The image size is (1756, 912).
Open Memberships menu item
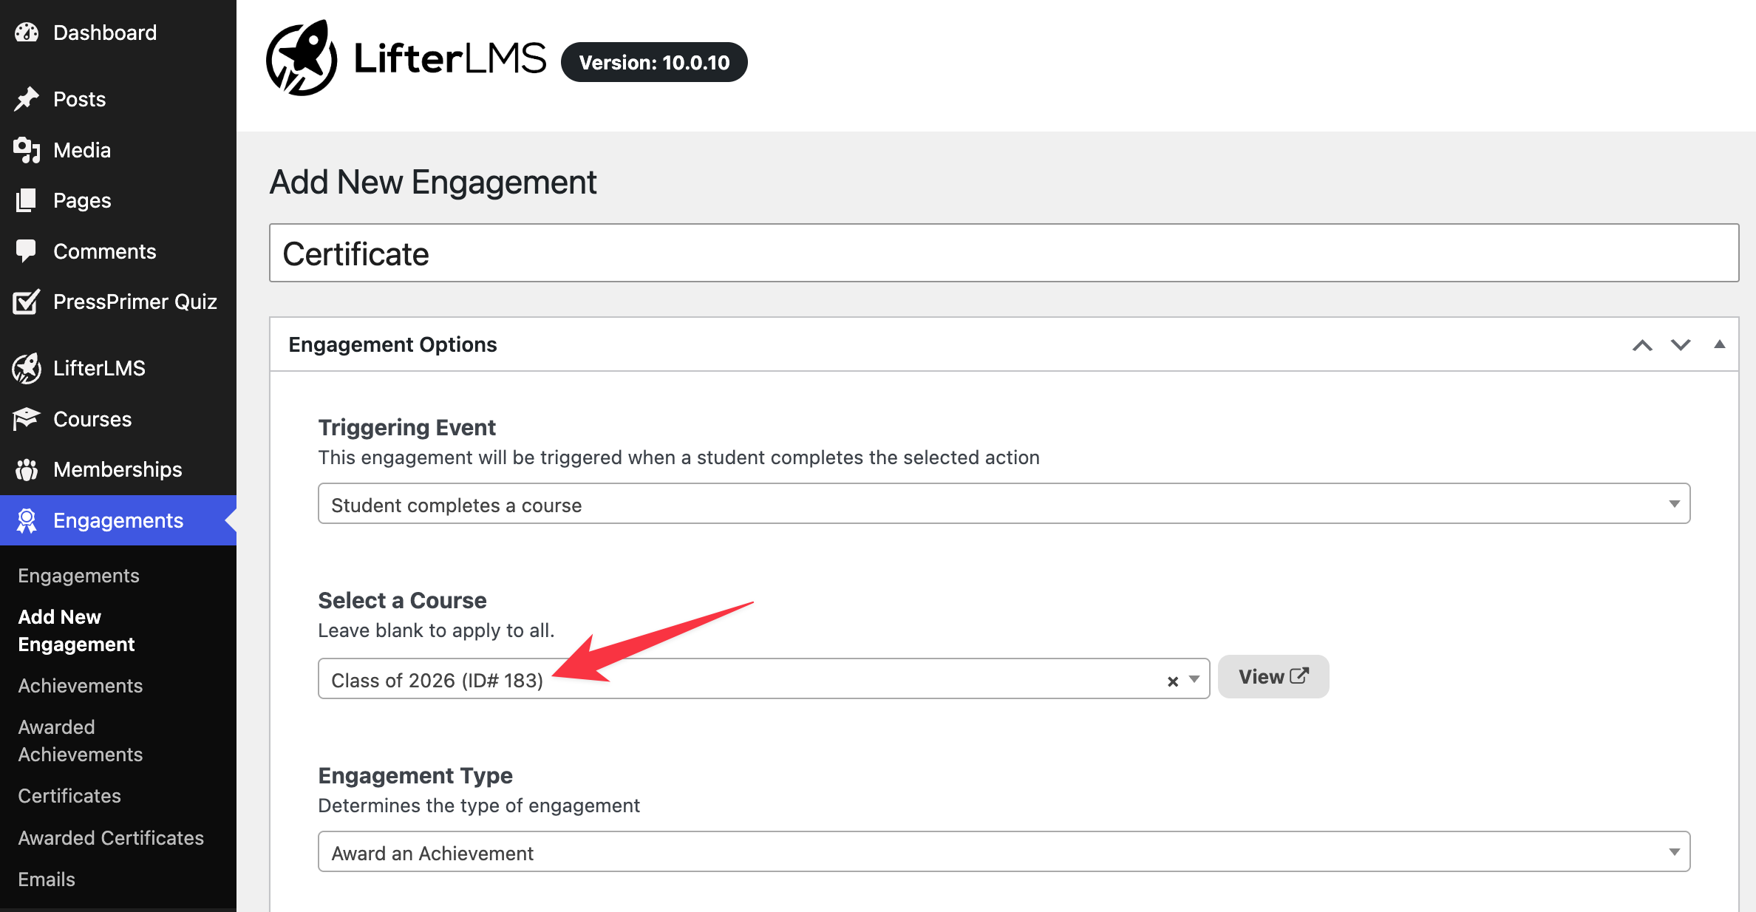pyautogui.click(x=118, y=469)
